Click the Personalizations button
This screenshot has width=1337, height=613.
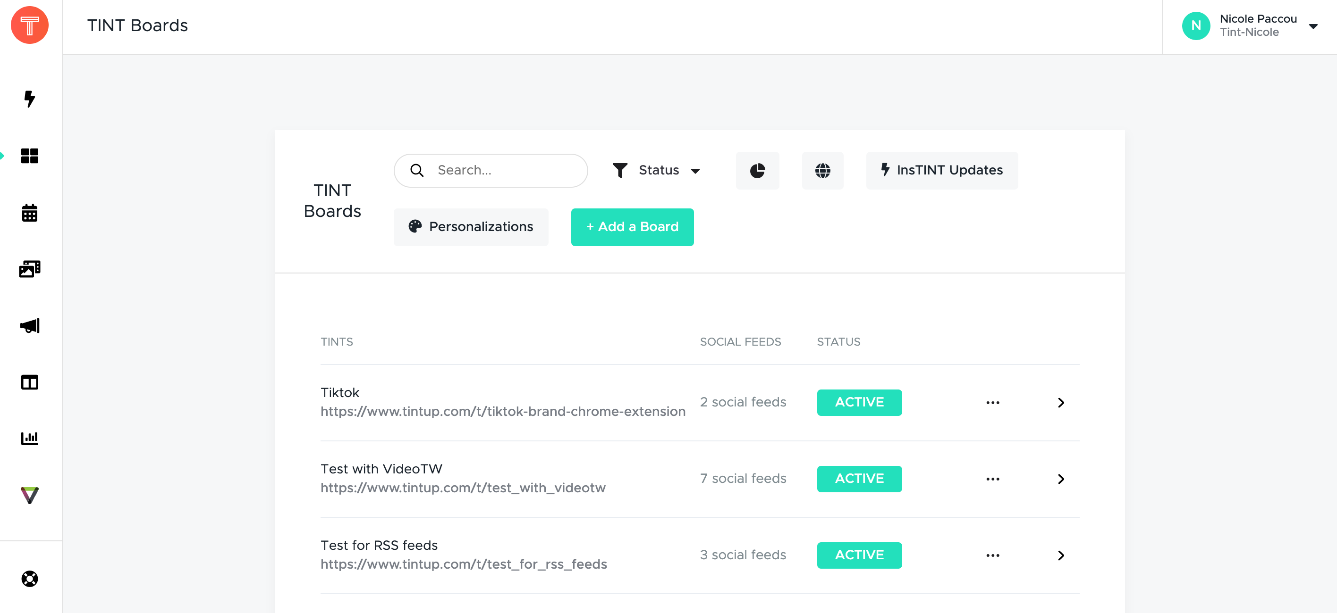(x=471, y=227)
